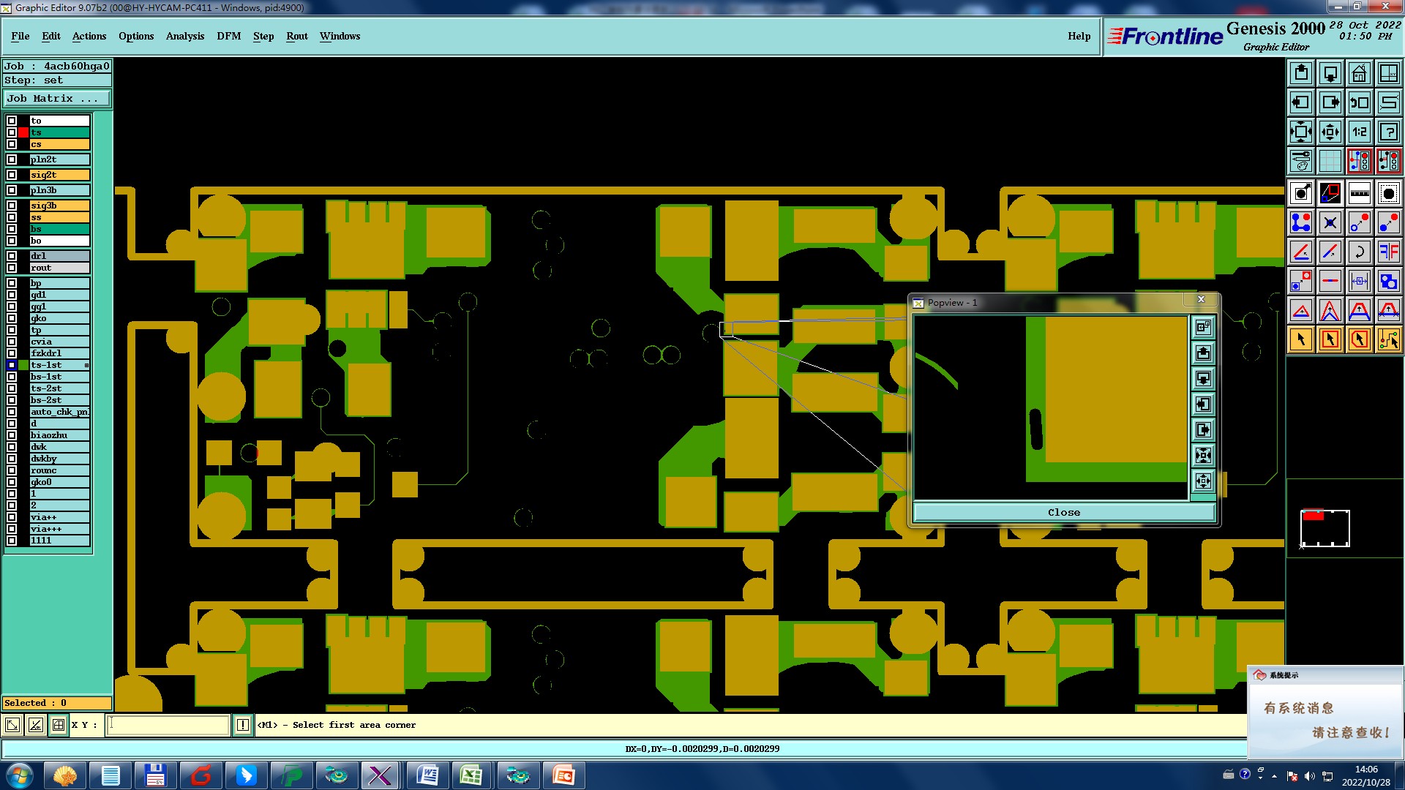
Task: Toggle display checkbox for drl layer
Action: coord(12,256)
